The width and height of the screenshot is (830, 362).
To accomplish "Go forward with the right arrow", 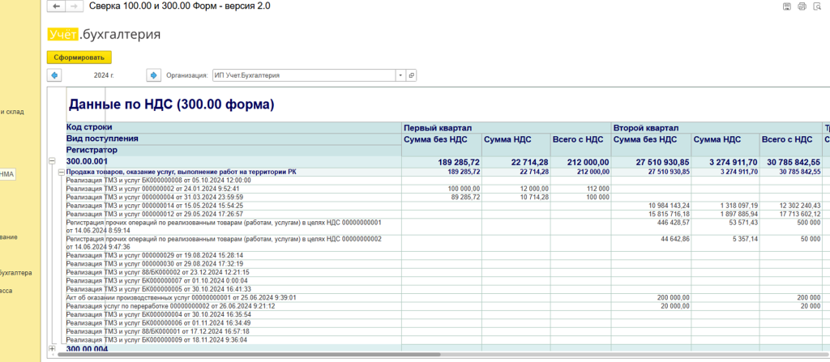I will click(x=73, y=6).
